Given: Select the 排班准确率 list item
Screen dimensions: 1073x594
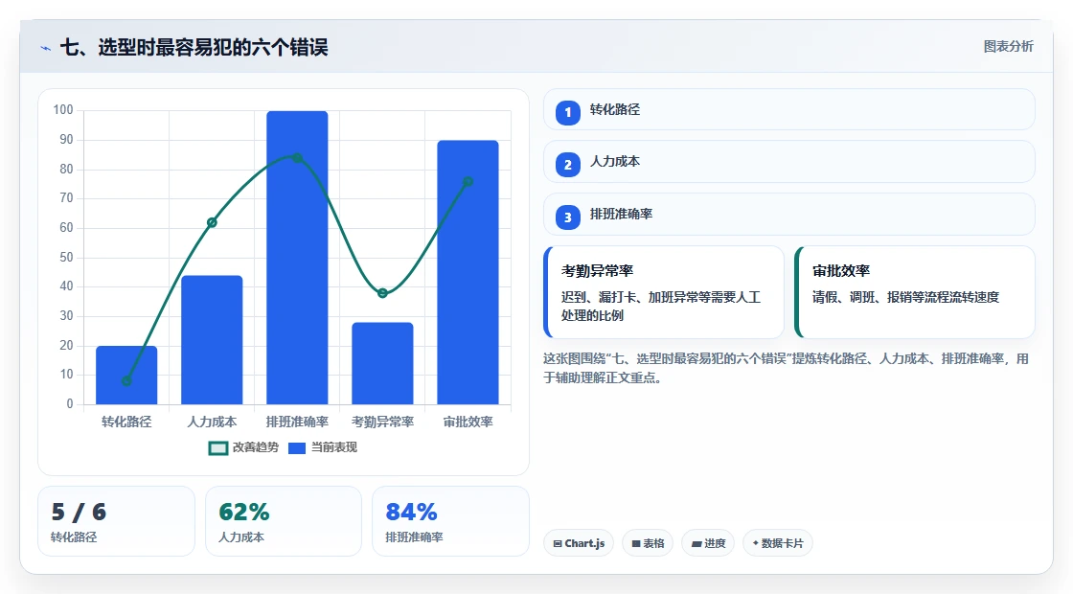Looking at the screenshot, I should (x=788, y=215).
